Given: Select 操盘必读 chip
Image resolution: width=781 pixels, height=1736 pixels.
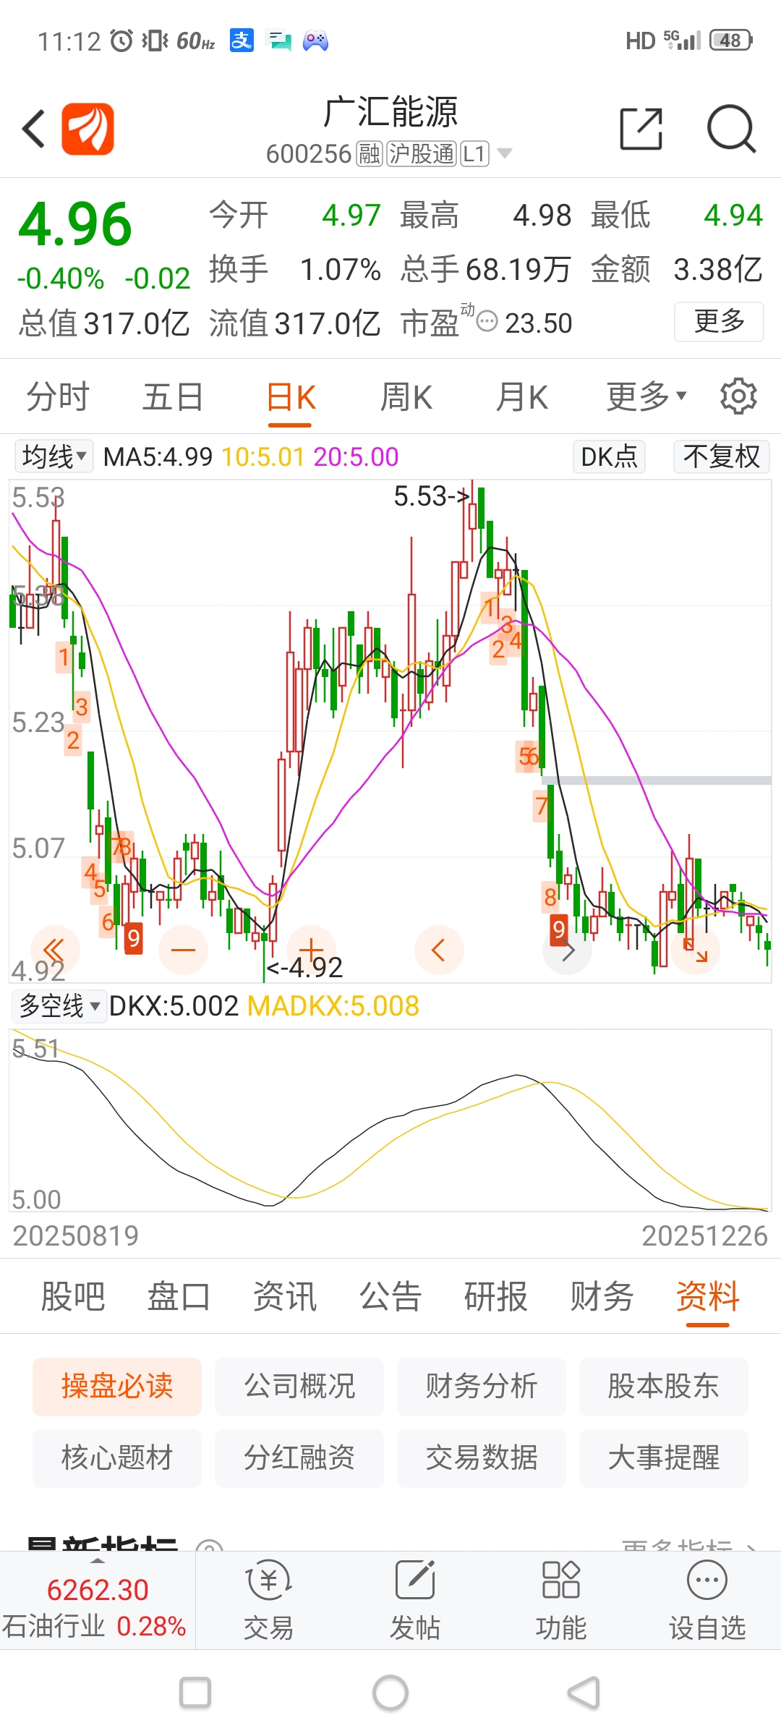Looking at the screenshot, I should [117, 1387].
